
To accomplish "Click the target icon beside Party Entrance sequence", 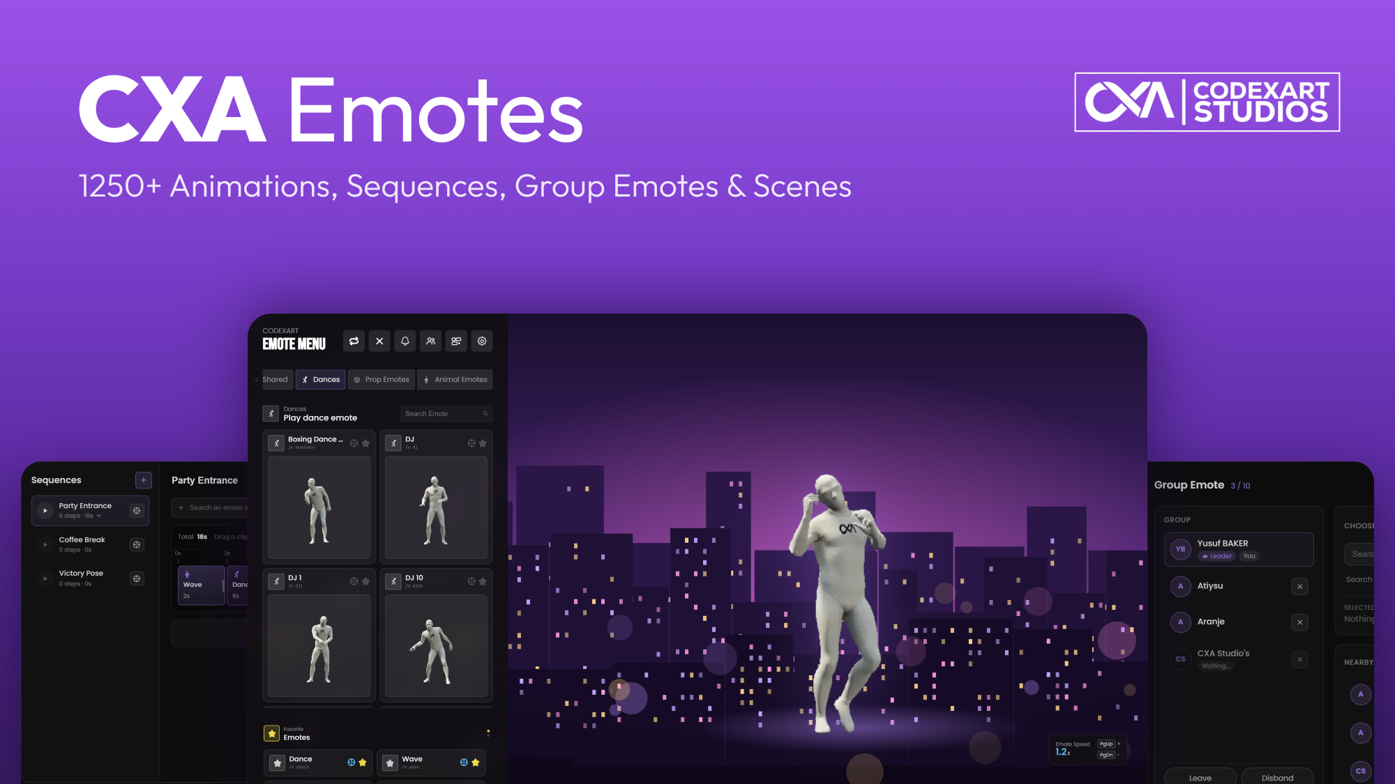I will 137,511.
